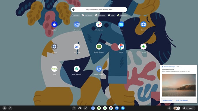Launch Khan Academy
198x111 pixels.
[77, 69]
